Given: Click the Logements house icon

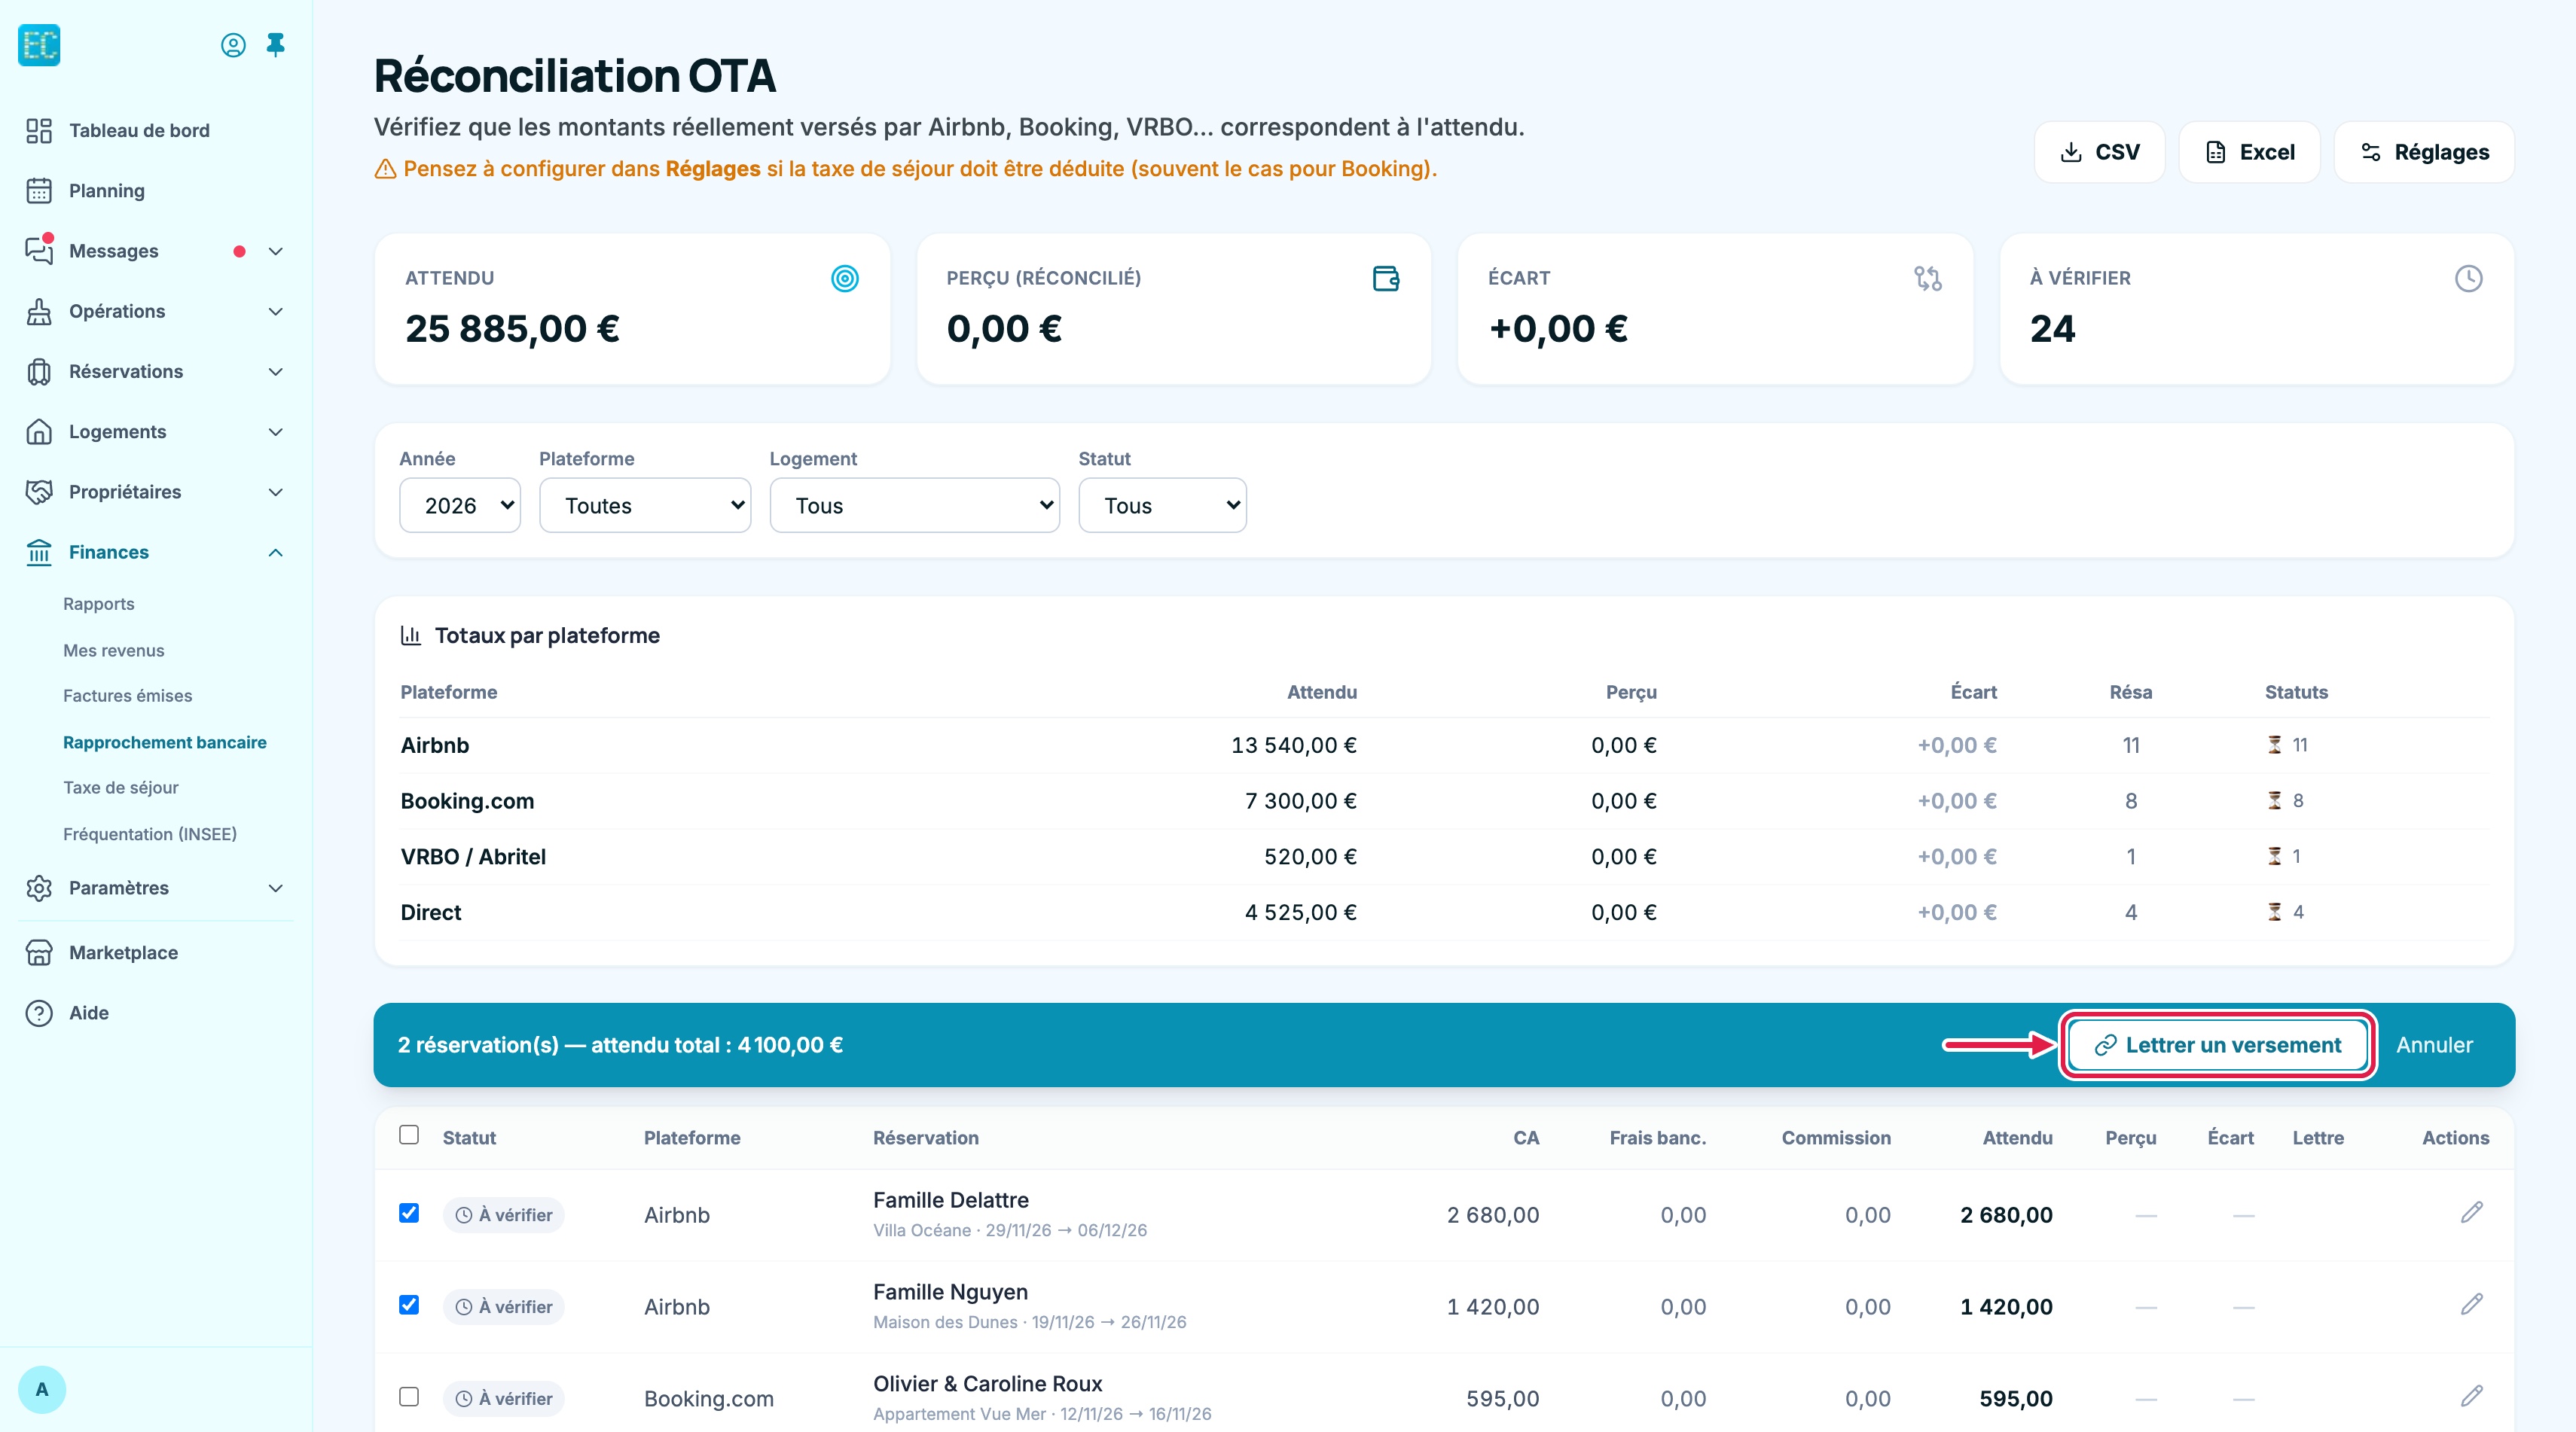Looking at the screenshot, I should pyautogui.click(x=39, y=431).
